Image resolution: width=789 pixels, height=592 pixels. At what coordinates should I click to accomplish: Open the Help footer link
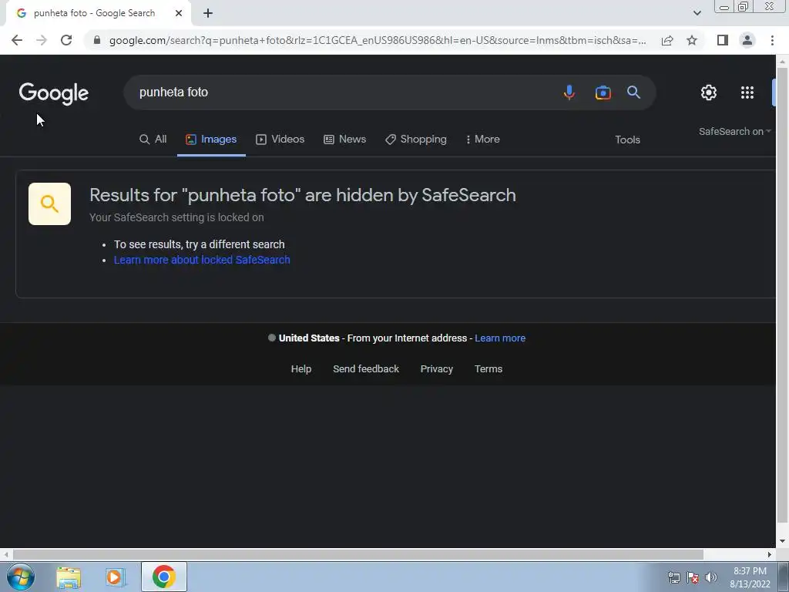click(301, 369)
